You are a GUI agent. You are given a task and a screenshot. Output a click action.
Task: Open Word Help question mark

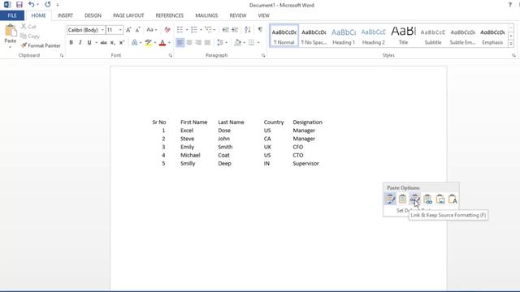(x=509, y=5)
